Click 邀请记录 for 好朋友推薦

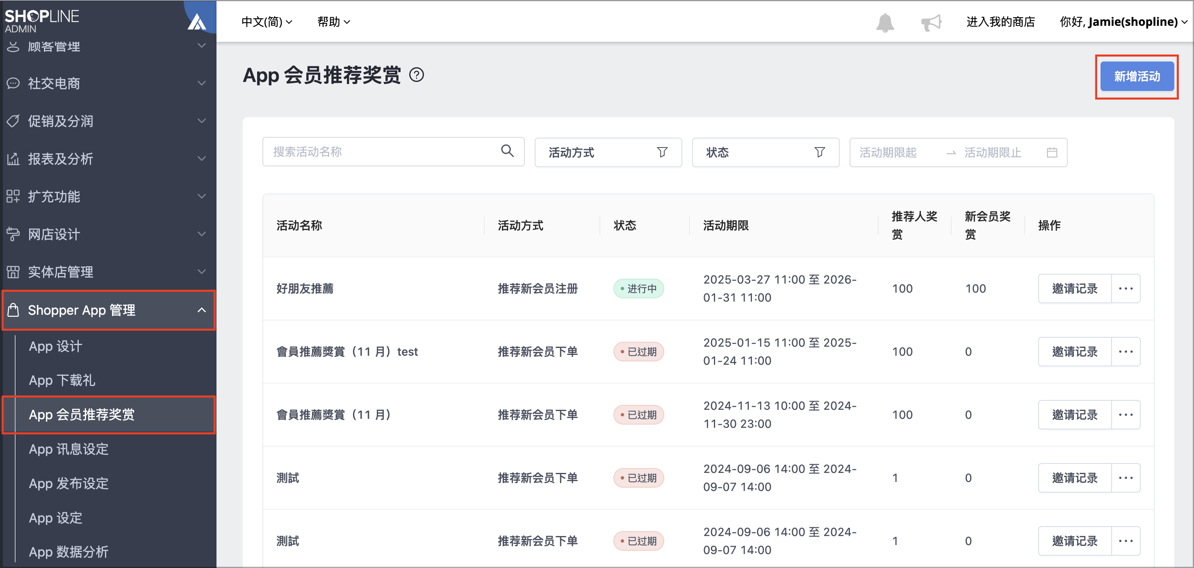point(1074,289)
